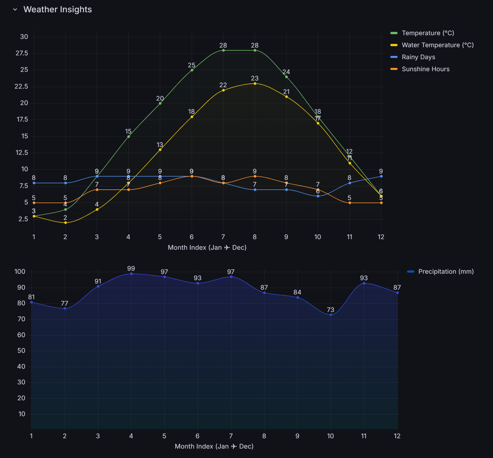Open the blue Rainy Days color swatch
The width and height of the screenshot is (493, 458).
(x=394, y=57)
